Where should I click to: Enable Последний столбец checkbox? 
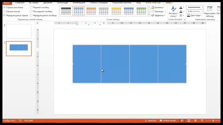tap(31, 11)
